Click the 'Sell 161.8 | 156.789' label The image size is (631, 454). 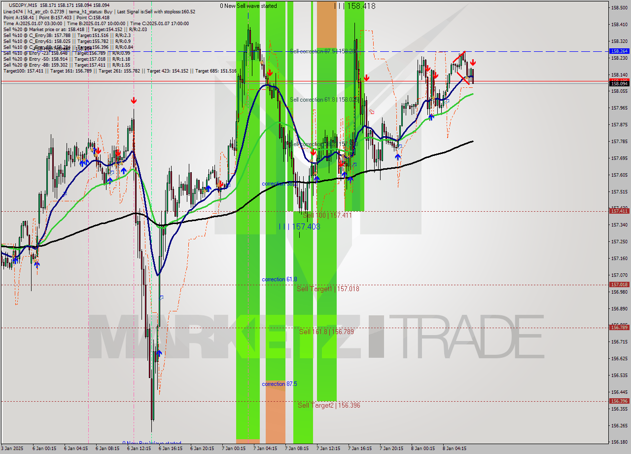[326, 332]
